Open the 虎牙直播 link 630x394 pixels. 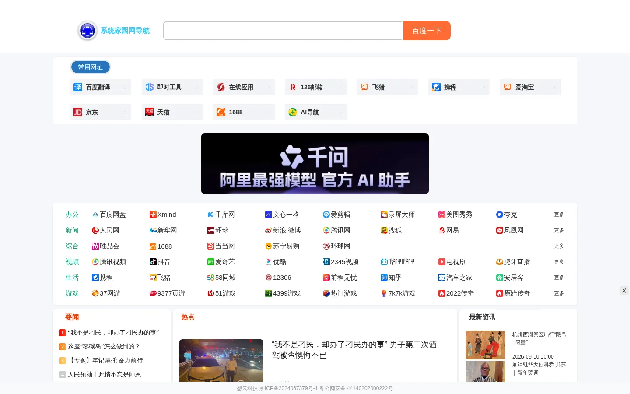point(513,262)
